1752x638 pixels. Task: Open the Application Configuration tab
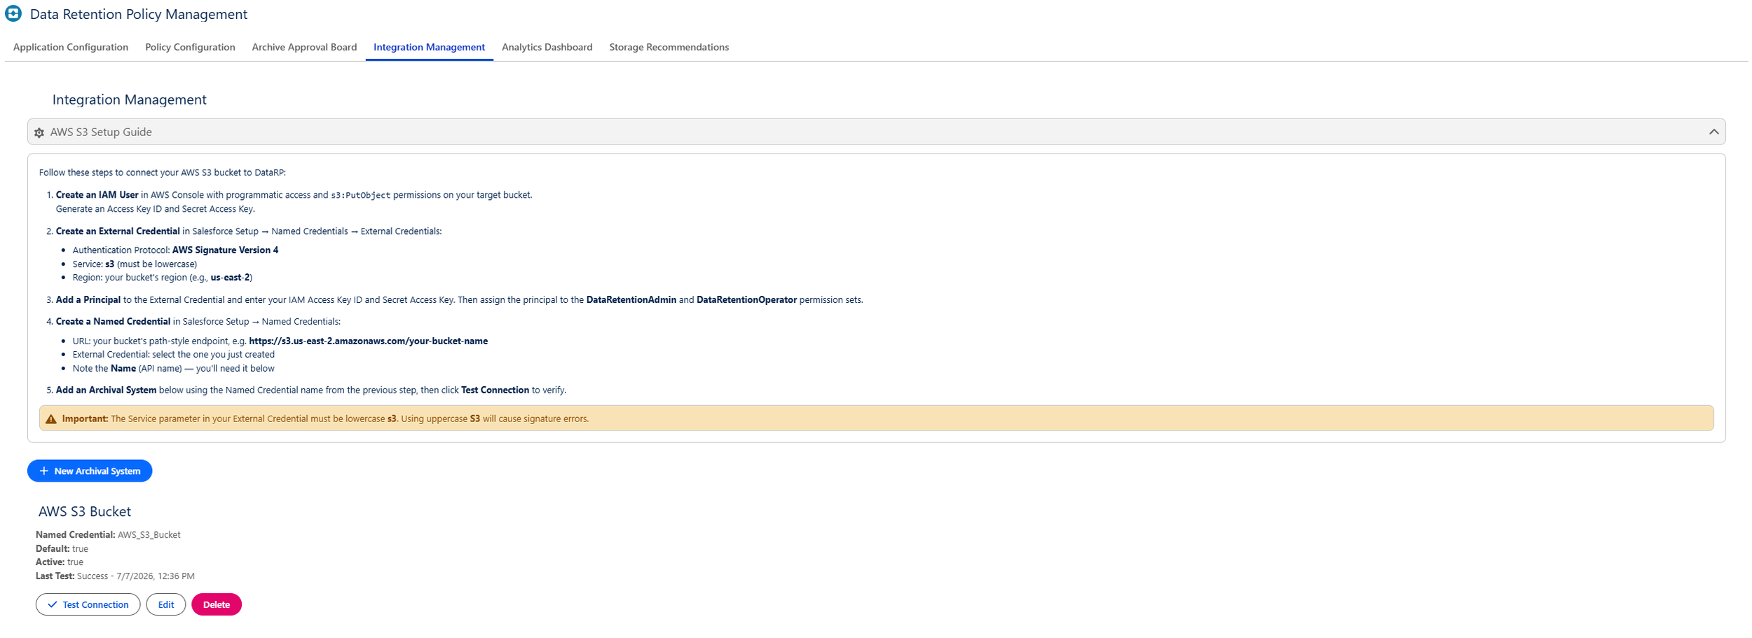pyautogui.click(x=71, y=47)
